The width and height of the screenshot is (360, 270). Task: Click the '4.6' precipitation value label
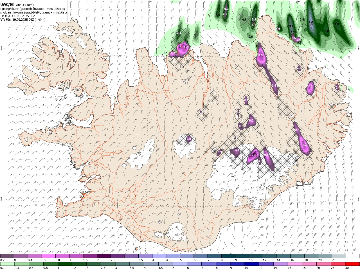pyautogui.click(x=311, y=22)
